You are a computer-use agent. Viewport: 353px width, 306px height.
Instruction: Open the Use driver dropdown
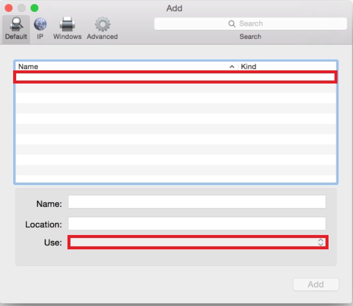(x=198, y=242)
